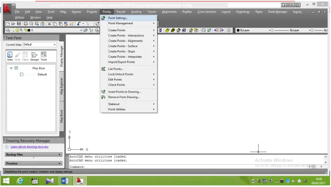
Task: Open Import/Export Points submenu
Action: click(x=129, y=62)
